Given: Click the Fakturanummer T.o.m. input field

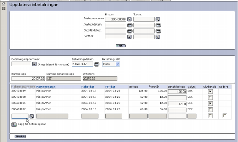Looking at the screenshot, I should tap(144, 19).
